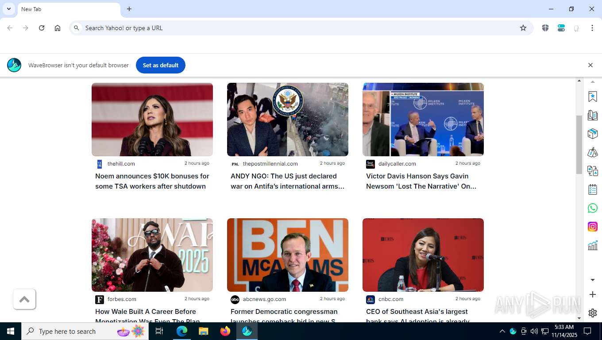
Task: Add a sidebar item with plus icon
Action: (x=592, y=294)
